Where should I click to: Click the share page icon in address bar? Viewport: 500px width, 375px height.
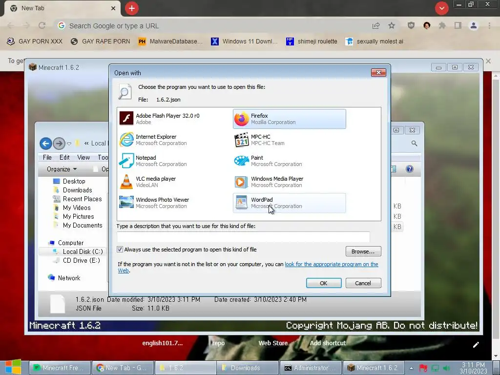[x=376, y=25]
